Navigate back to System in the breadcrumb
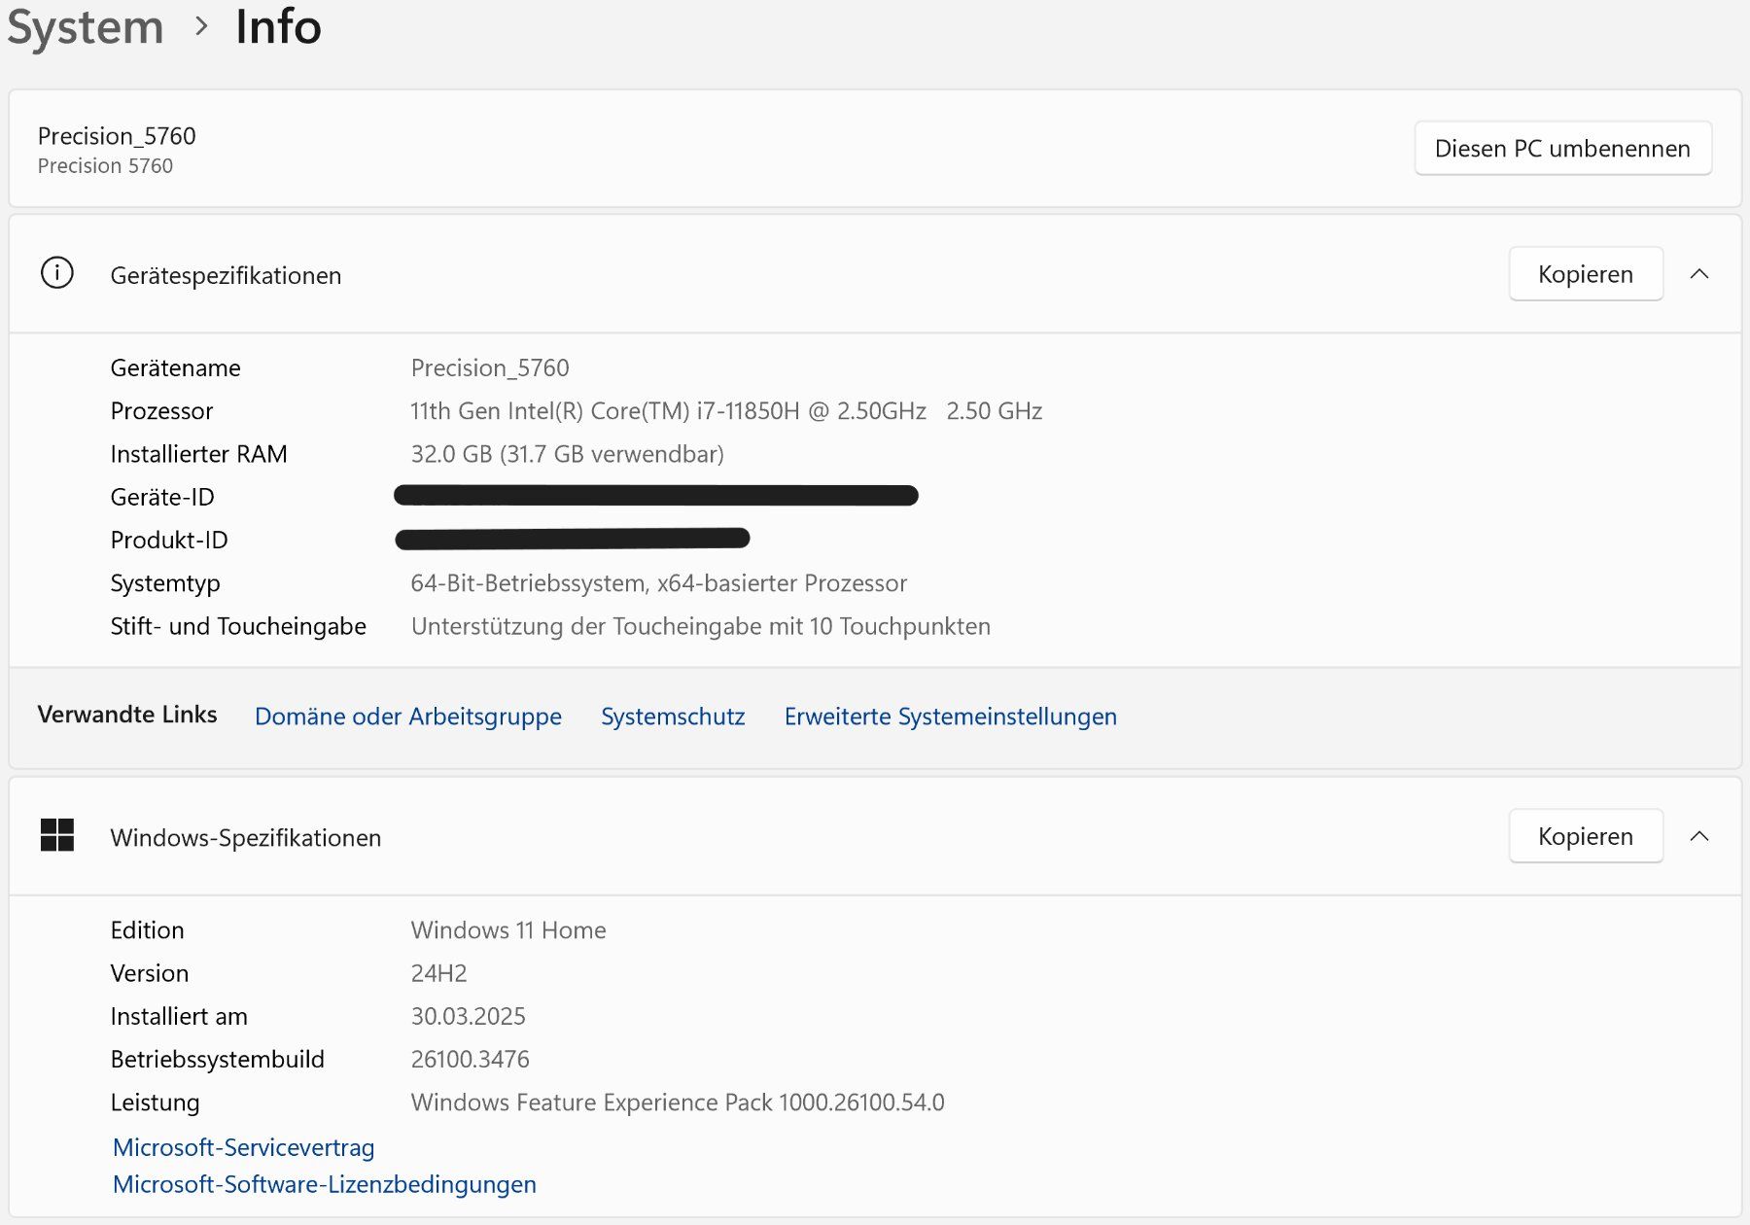The height and width of the screenshot is (1225, 1750). [86, 26]
